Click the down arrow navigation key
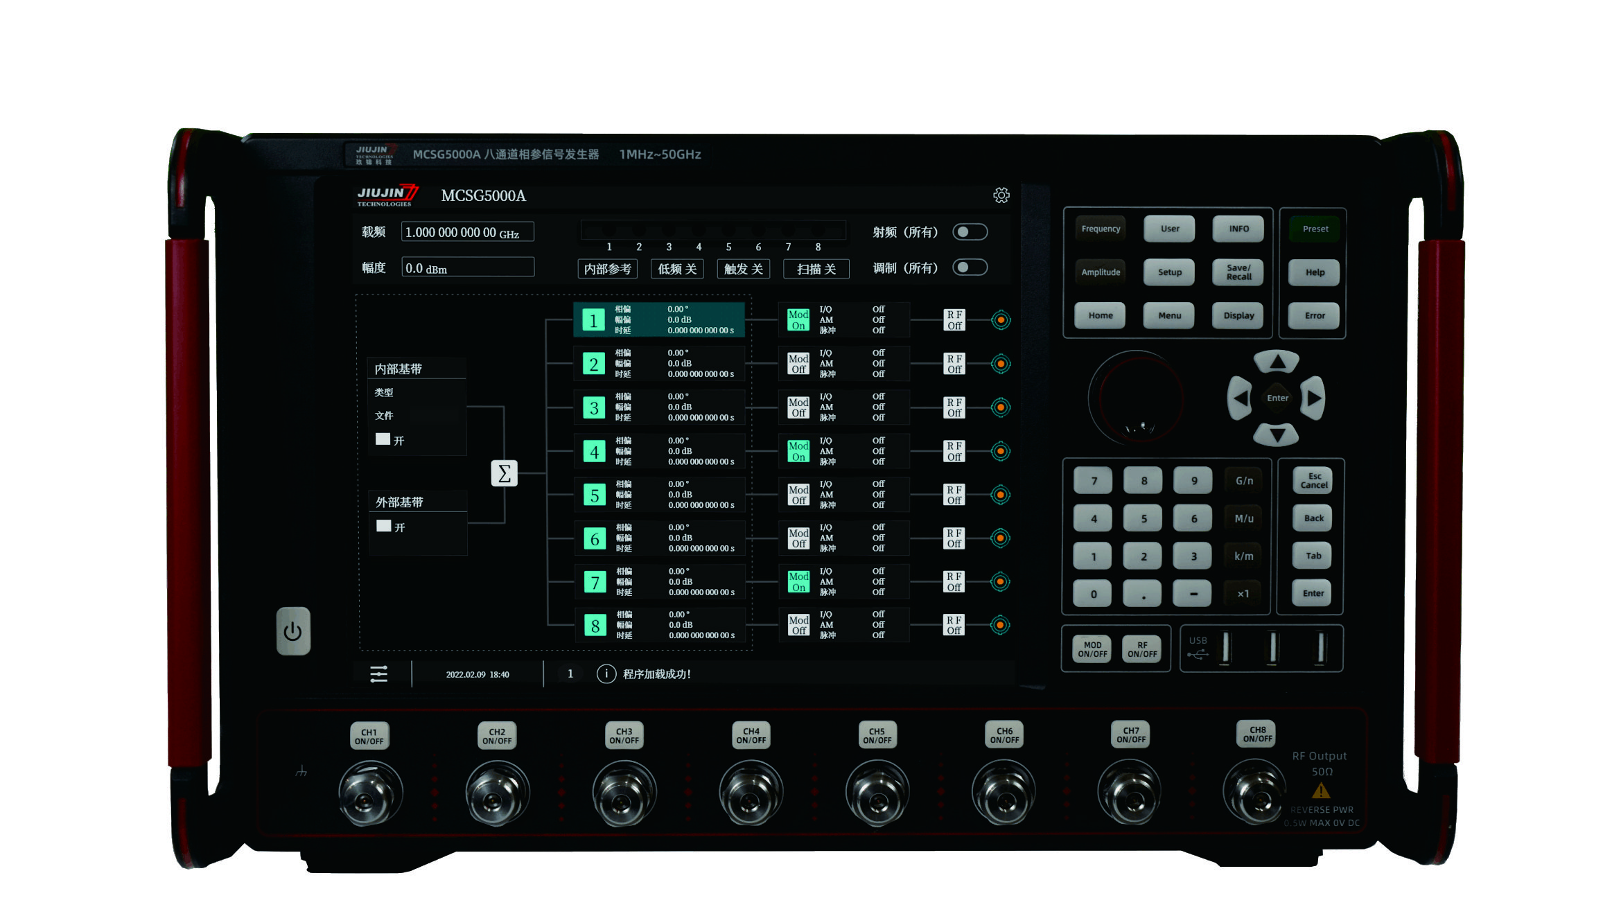 click(x=1277, y=434)
